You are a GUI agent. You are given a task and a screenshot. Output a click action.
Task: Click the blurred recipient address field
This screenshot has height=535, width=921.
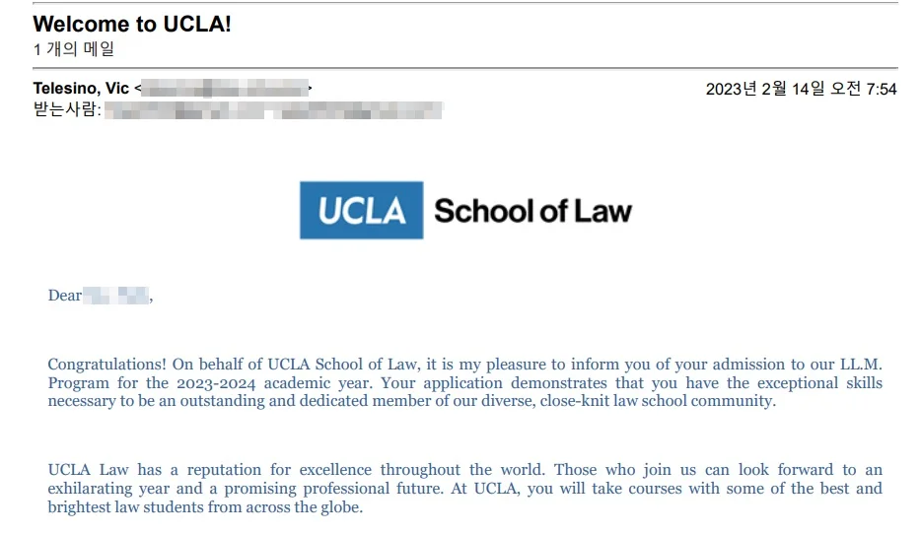(273, 109)
